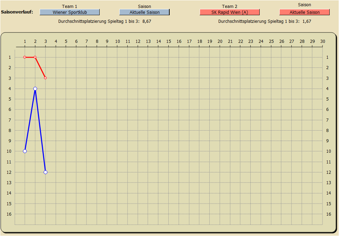This screenshot has width=339, height=236.
Task: Click rank 8 on the left axis
Action: click(x=10, y=131)
